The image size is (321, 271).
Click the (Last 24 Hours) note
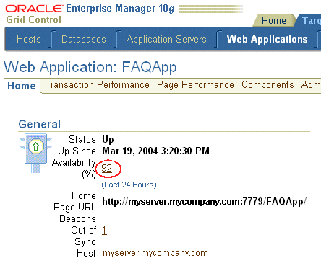(x=129, y=185)
